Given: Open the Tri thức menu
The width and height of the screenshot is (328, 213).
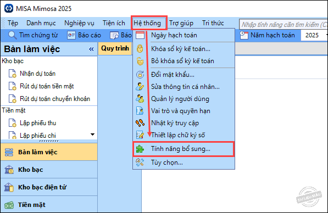Looking at the screenshot, I should pyautogui.click(x=213, y=23).
